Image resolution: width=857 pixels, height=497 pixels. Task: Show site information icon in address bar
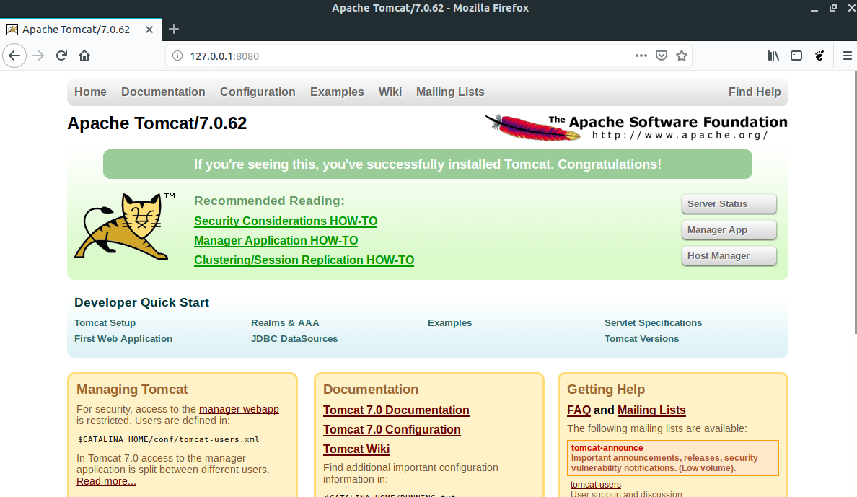(x=177, y=56)
